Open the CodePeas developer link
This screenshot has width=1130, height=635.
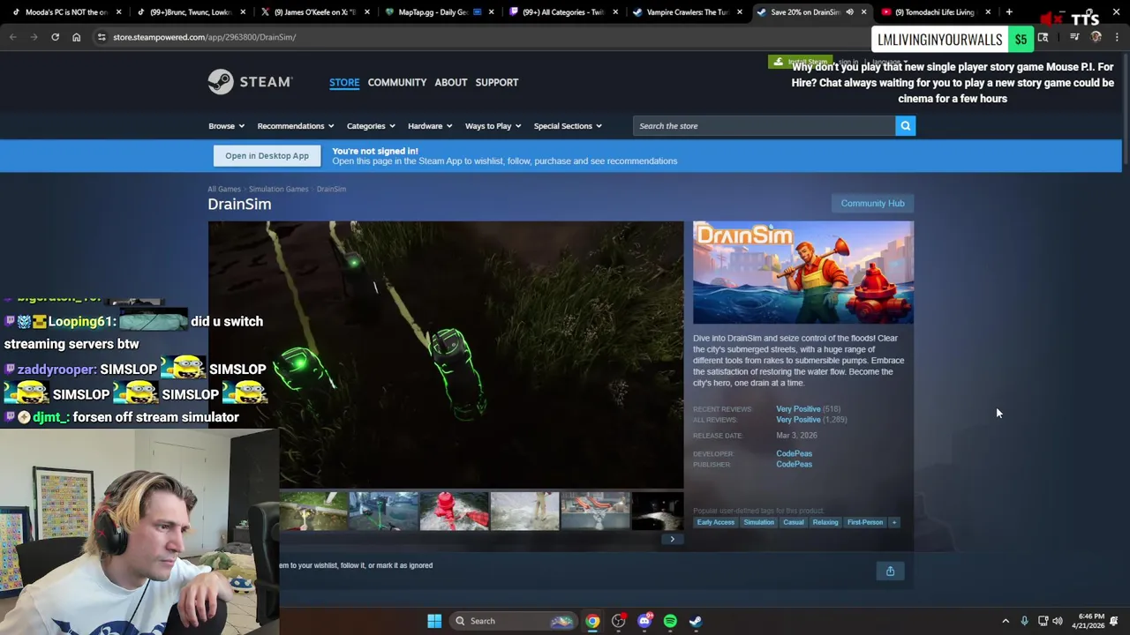[794, 453]
